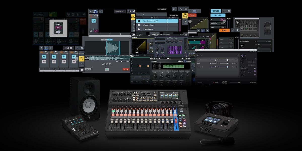The image size is (302, 151).
Task: Go to previous channel in MIX1–MIX4 SEND TO screen
Action: 41,48
